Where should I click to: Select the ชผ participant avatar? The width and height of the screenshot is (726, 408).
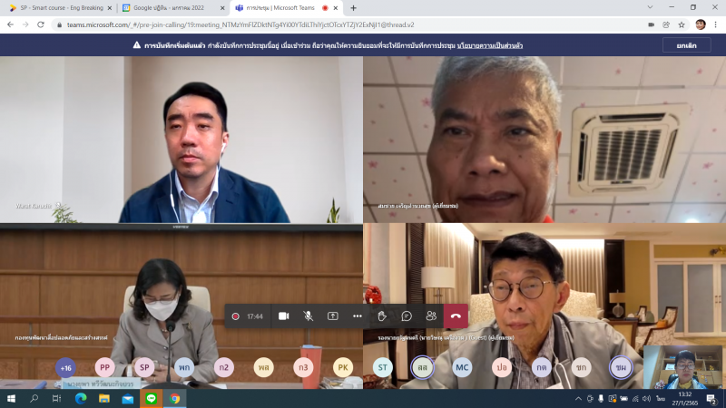coord(621,367)
